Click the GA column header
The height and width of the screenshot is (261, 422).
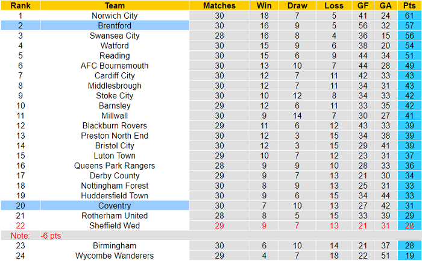point(386,5)
